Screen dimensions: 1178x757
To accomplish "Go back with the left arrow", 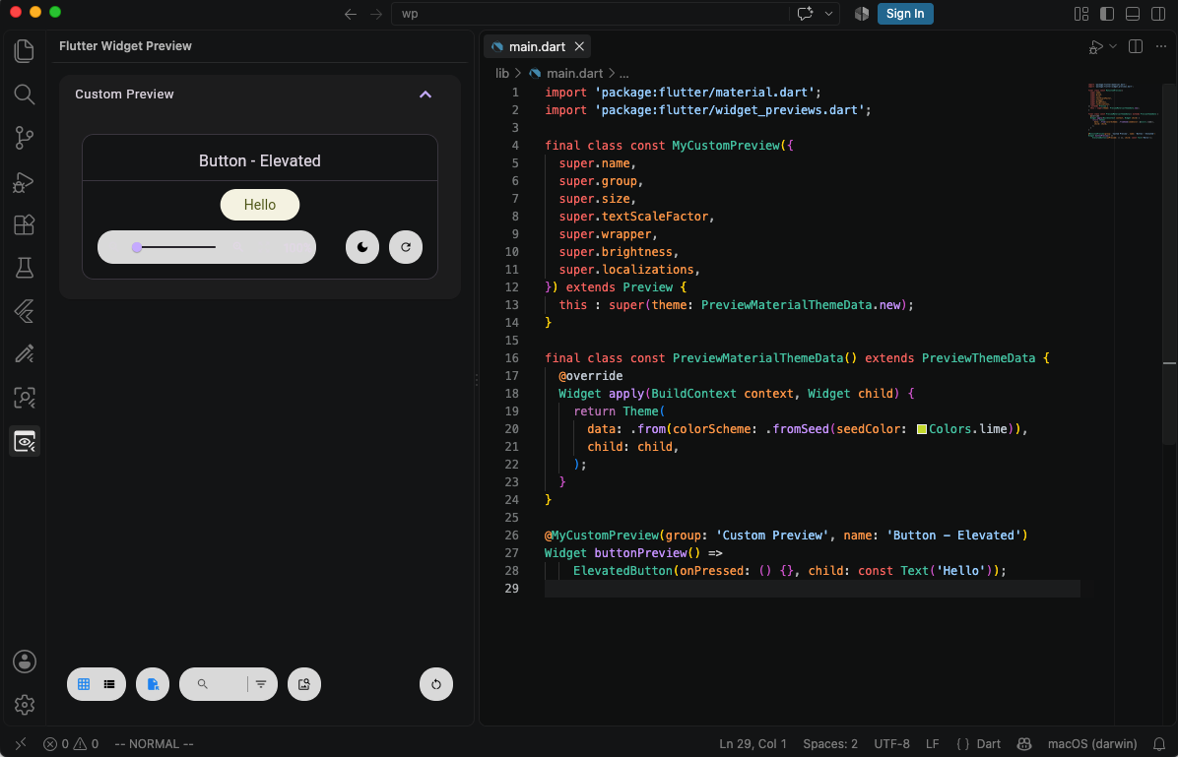I will click(x=350, y=14).
